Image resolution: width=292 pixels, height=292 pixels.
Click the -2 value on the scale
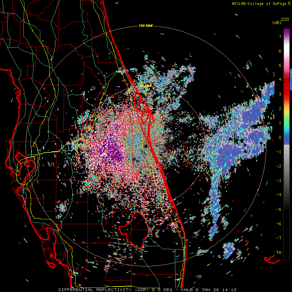click(279, 166)
